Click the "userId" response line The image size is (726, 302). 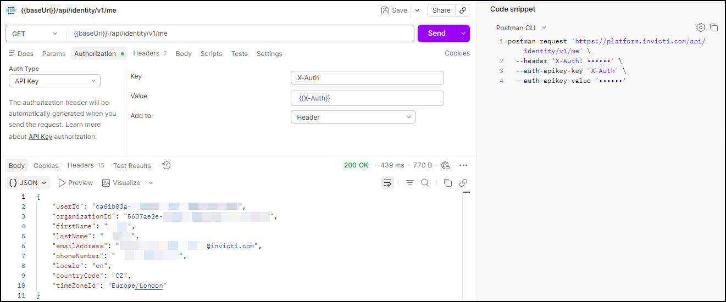coord(148,206)
